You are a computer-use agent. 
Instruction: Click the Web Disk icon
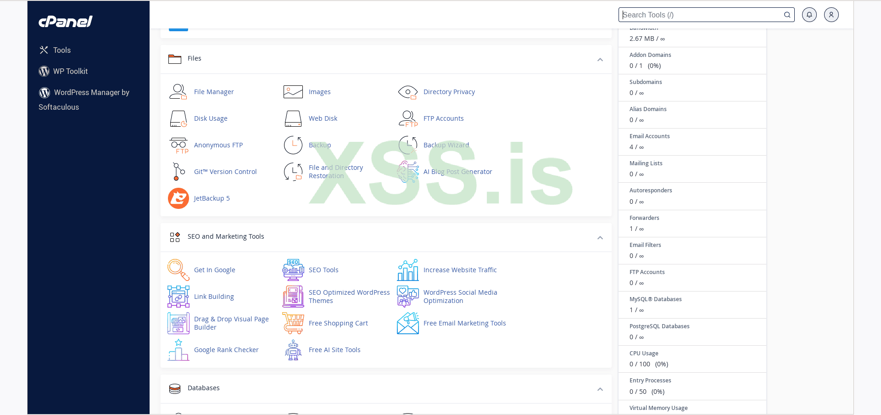tap(293, 118)
